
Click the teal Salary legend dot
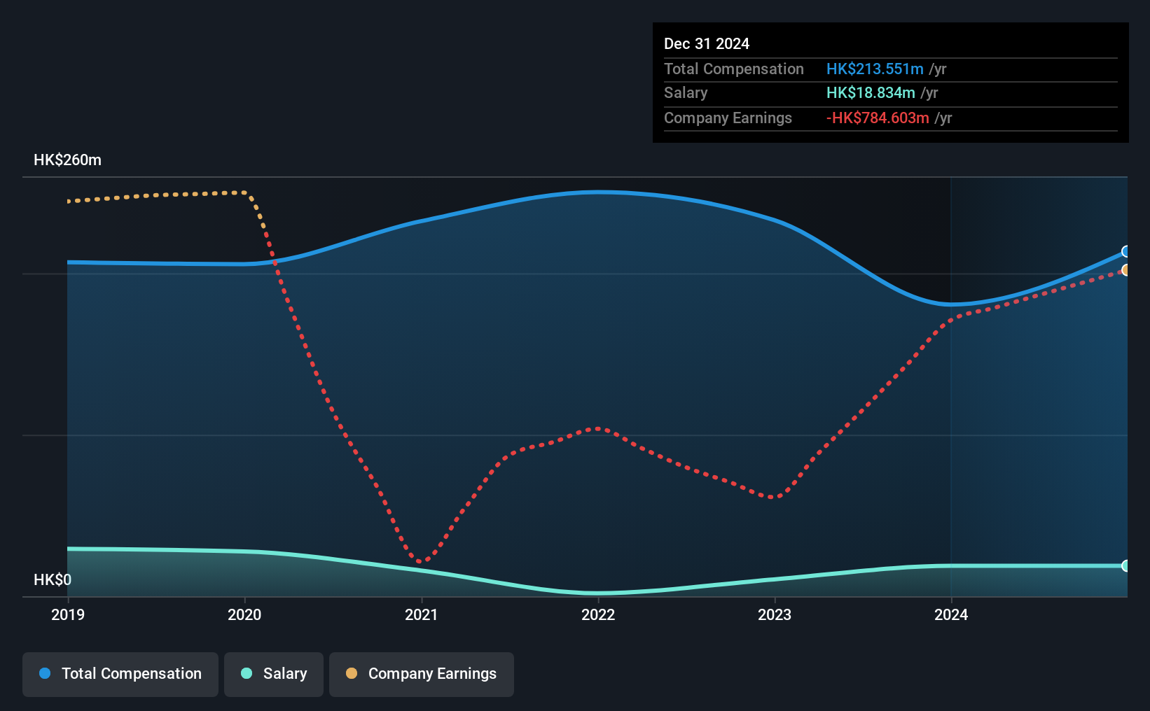[x=247, y=673]
